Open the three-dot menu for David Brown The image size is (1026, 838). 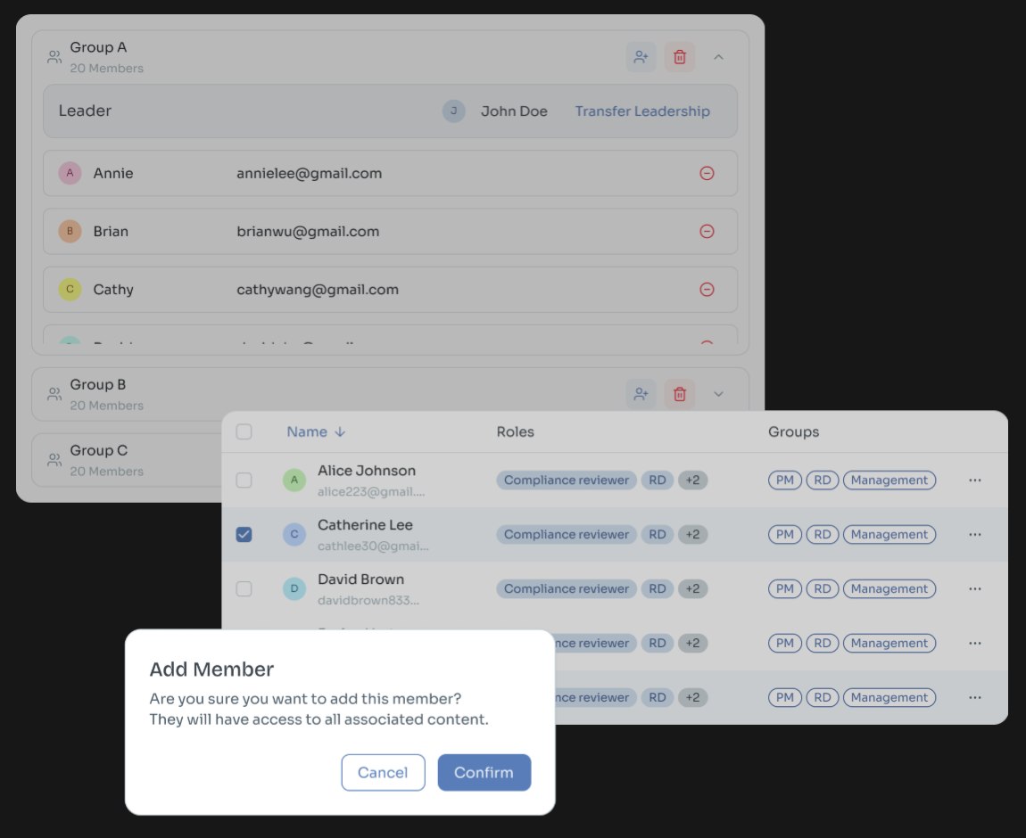974,589
